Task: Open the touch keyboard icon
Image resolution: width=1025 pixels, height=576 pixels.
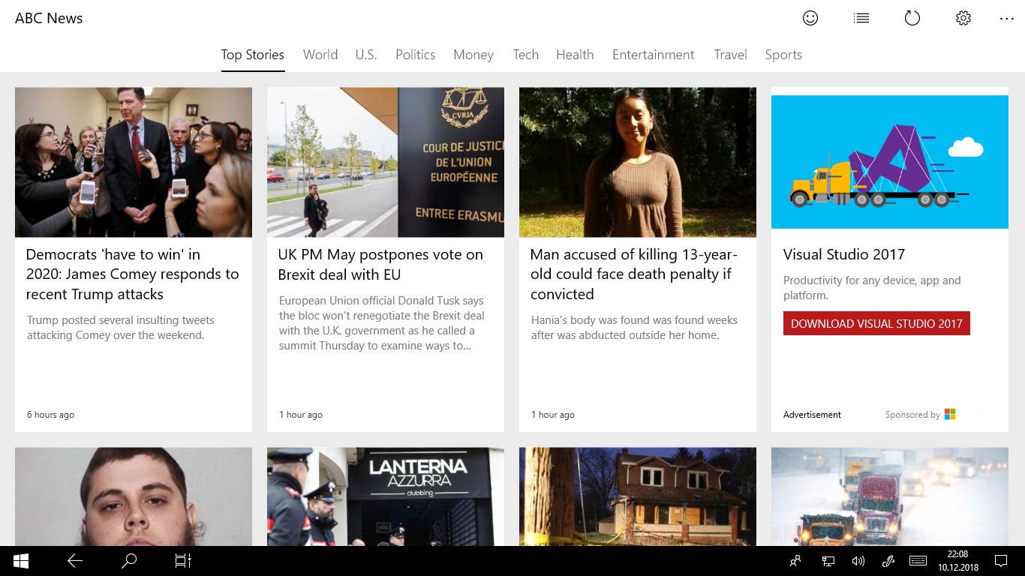Action: click(918, 561)
